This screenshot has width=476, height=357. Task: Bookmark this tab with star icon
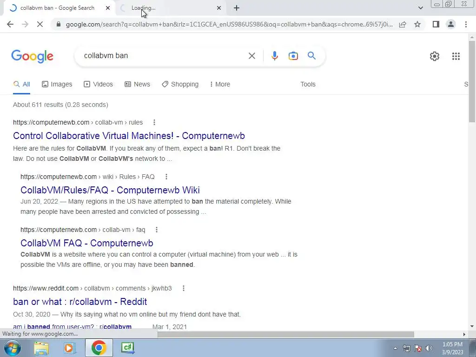click(417, 24)
